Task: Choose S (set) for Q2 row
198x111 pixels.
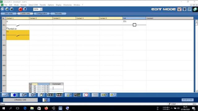Action: tap(45, 88)
